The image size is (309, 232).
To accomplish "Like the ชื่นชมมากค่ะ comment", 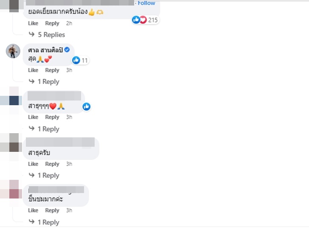I will pyautogui.click(x=33, y=210).
